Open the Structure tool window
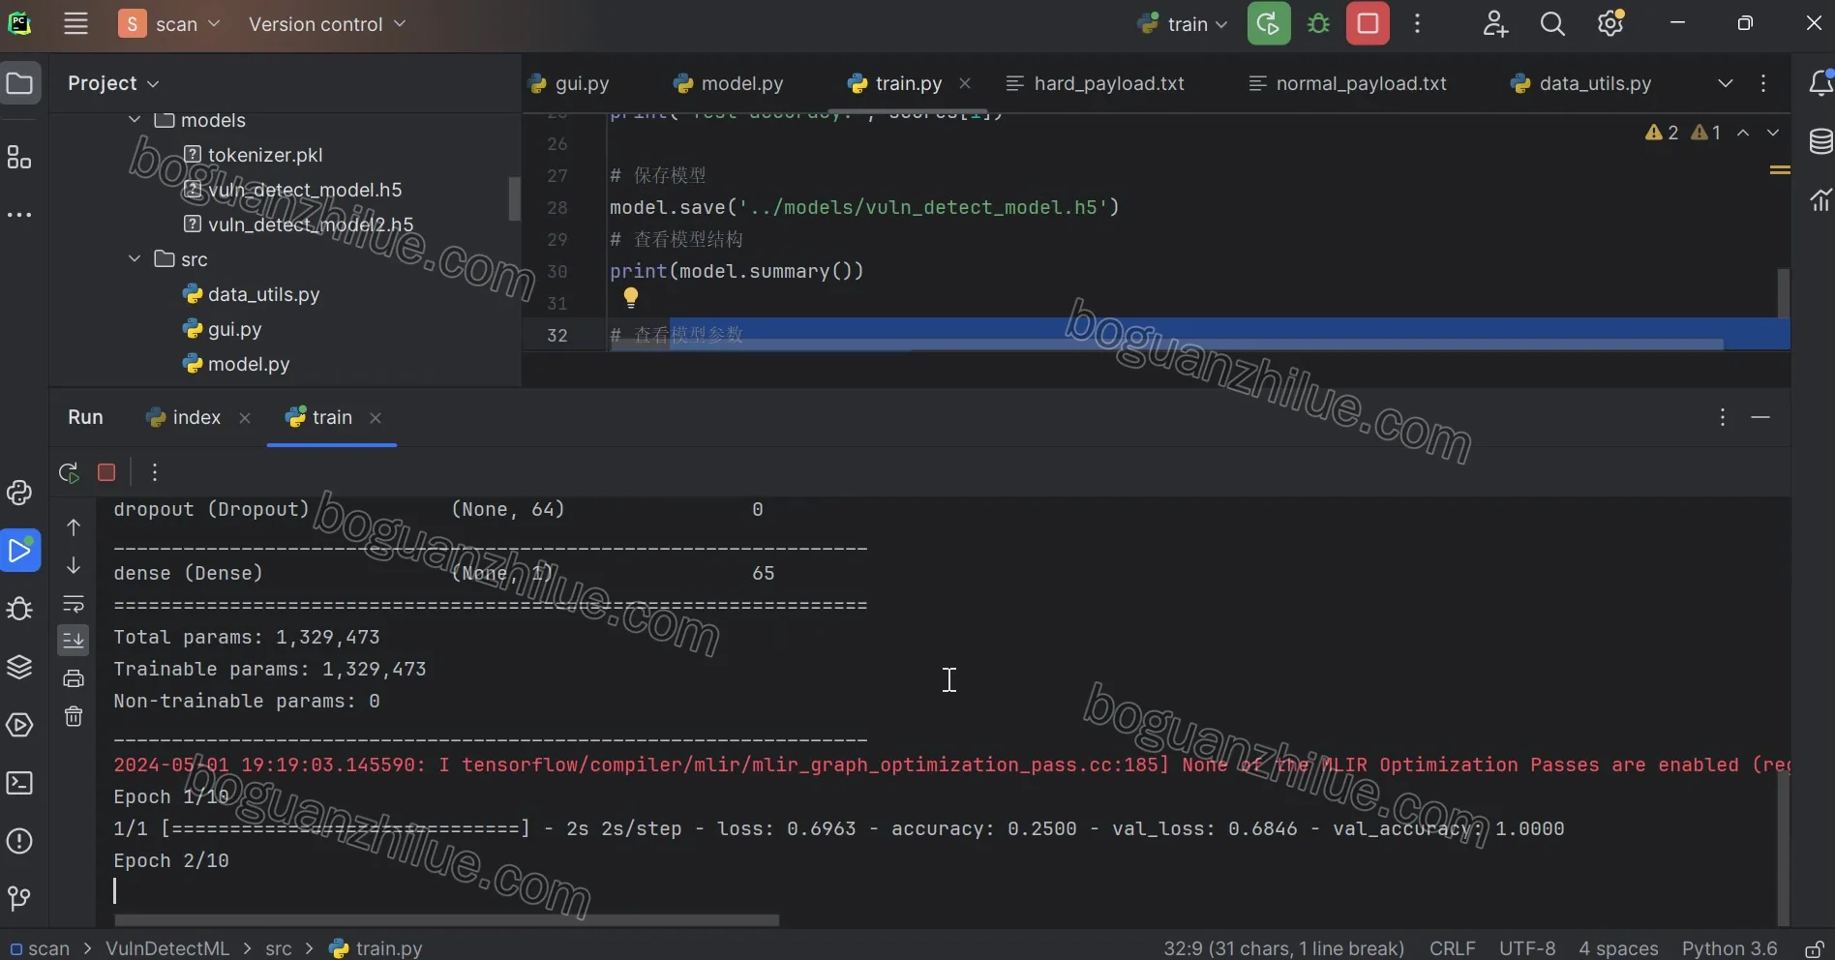Screen dimensions: 1835x960 click(x=19, y=157)
